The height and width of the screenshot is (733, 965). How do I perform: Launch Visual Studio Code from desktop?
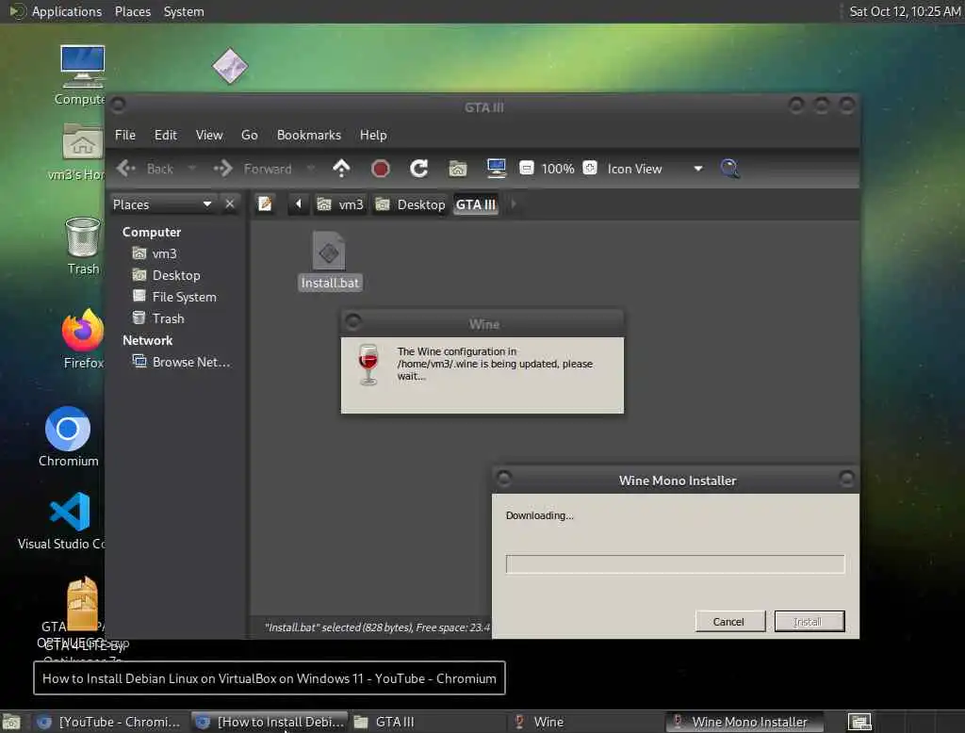click(x=70, y=512)
